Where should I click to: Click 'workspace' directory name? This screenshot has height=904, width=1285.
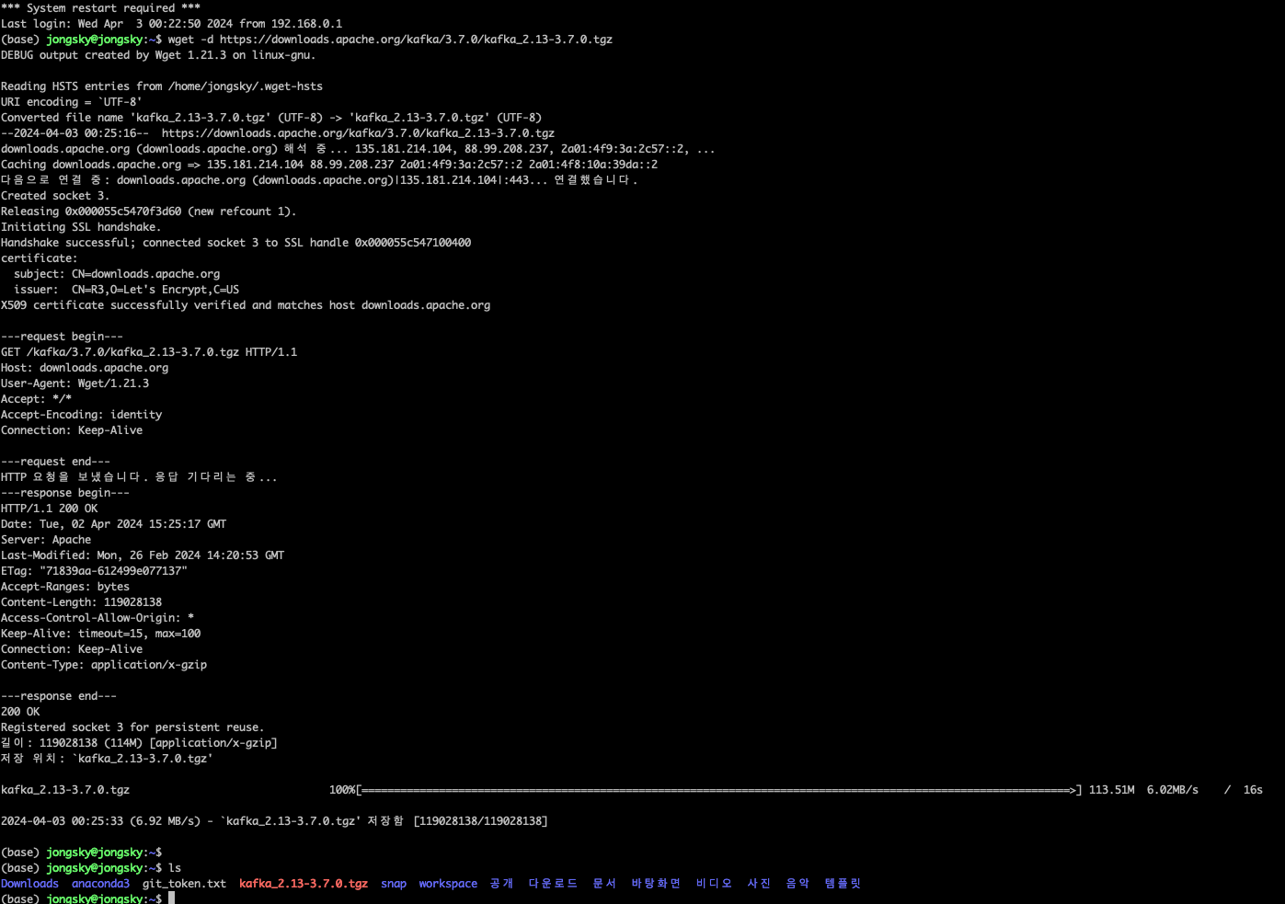448,884
